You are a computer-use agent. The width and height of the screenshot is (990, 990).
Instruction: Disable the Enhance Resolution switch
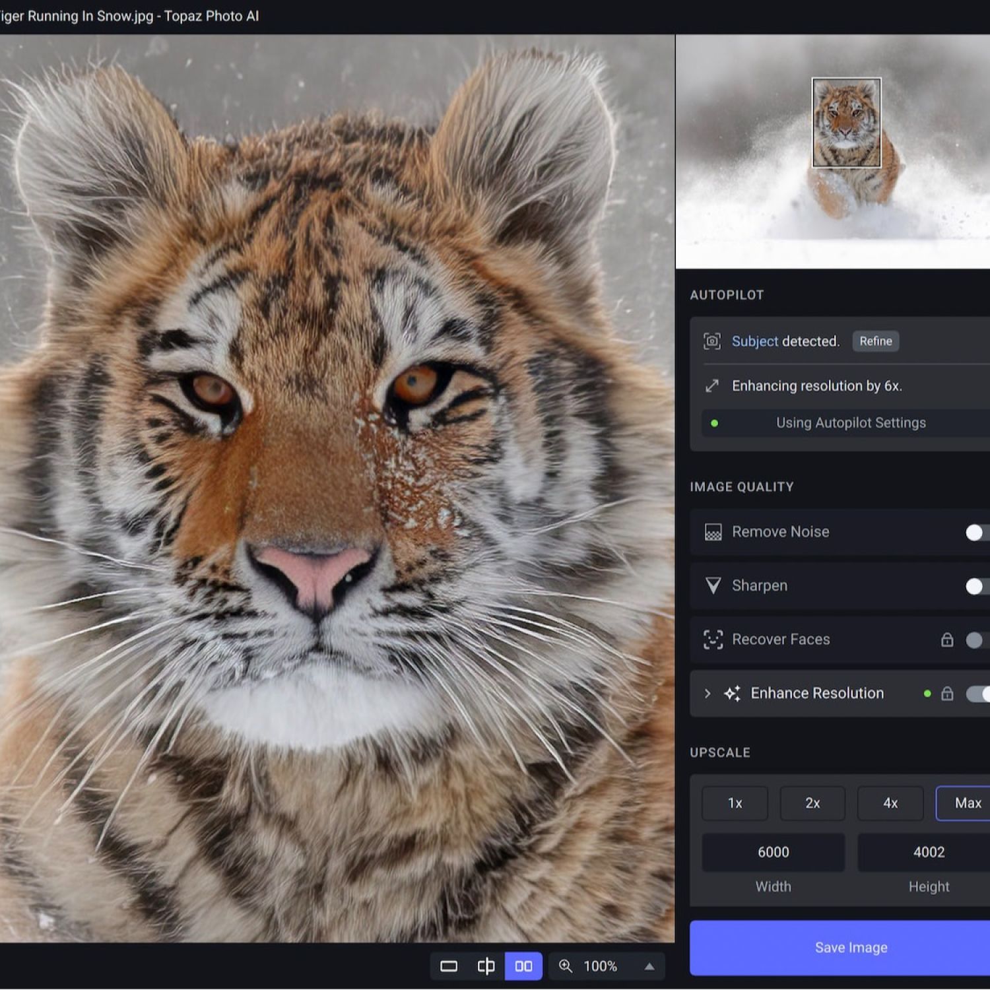(x=978, y=694)
